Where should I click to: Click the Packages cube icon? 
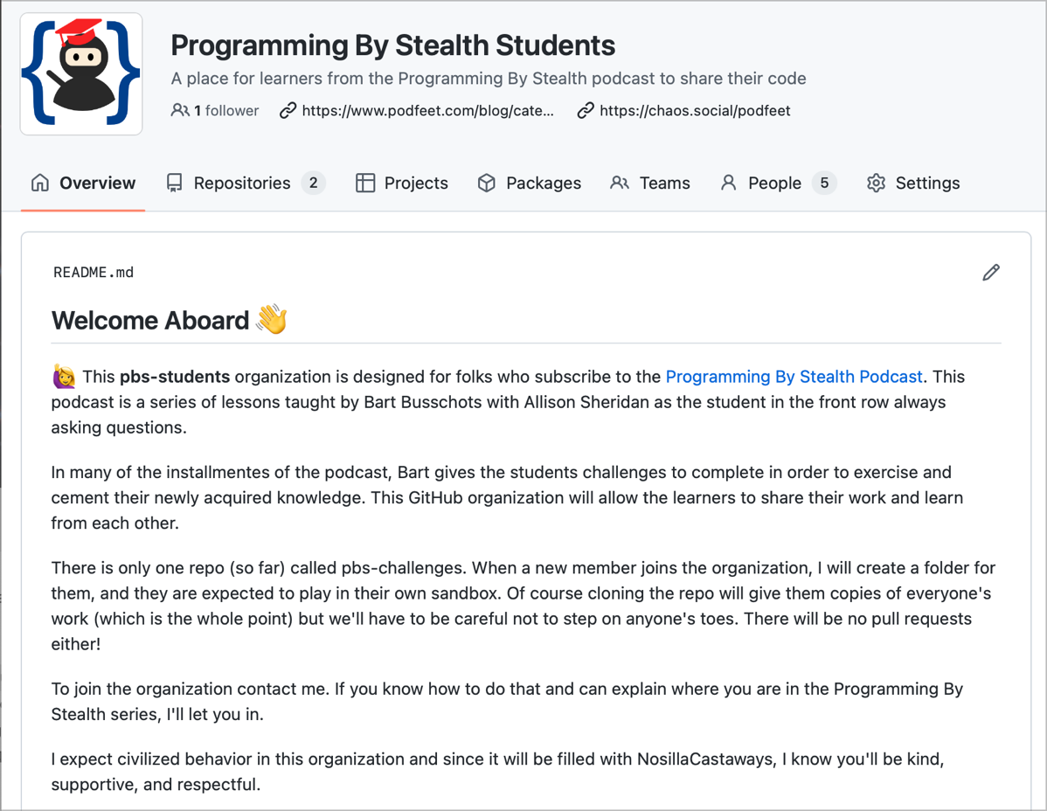[x=487, y=183]
